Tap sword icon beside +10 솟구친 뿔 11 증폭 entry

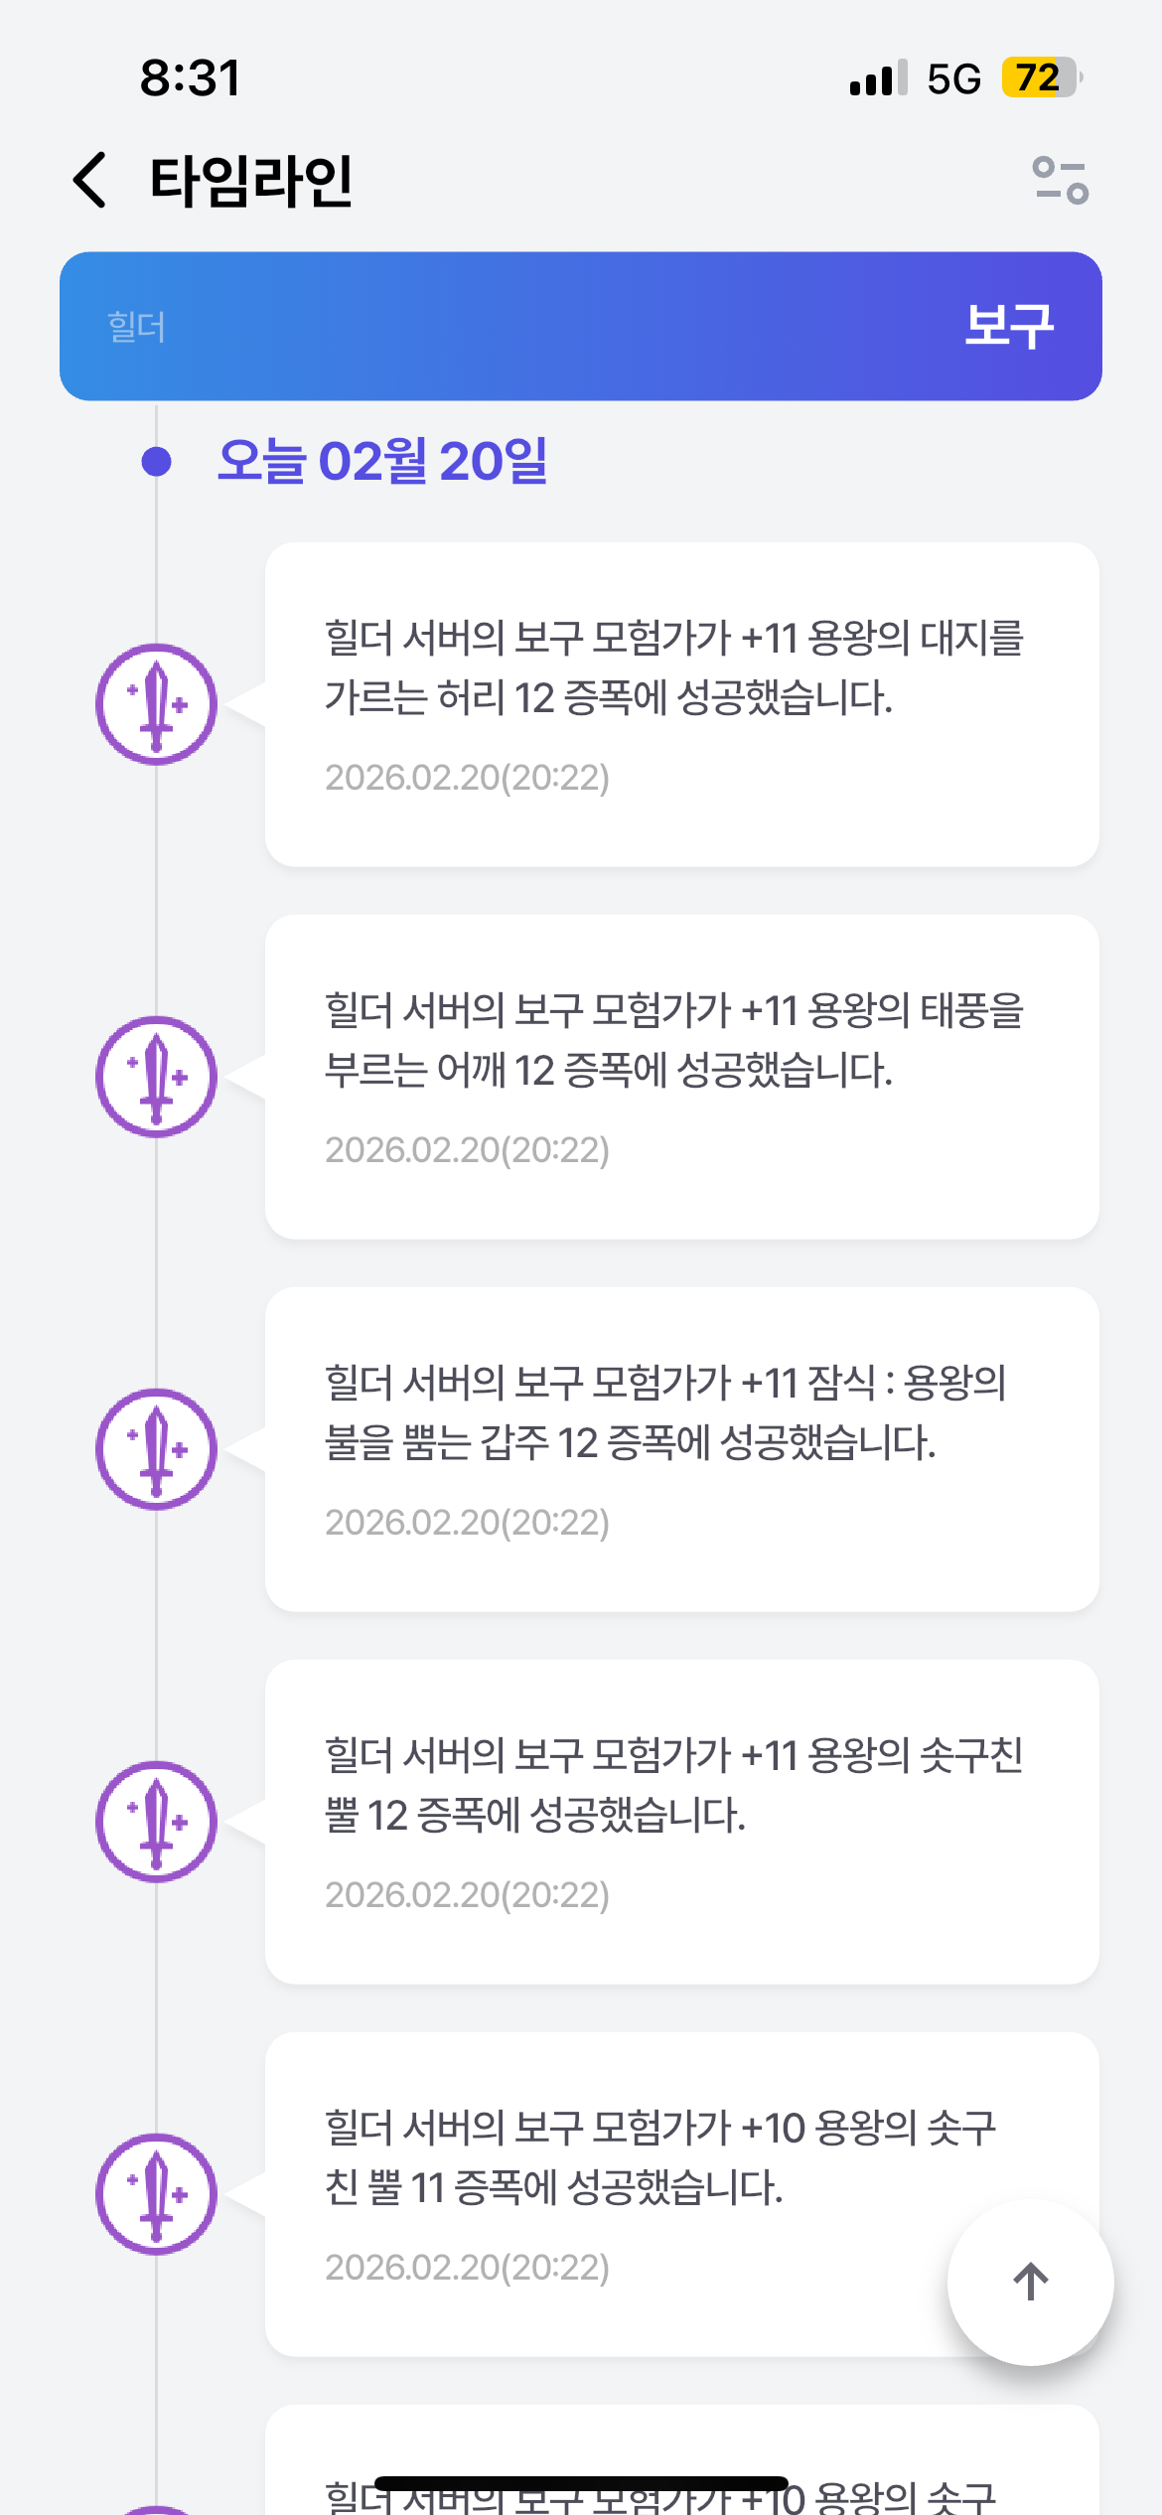[156, 2194]
